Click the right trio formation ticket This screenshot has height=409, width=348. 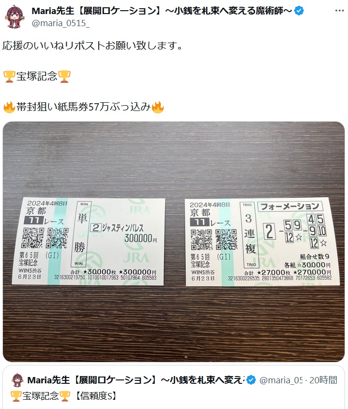tap(262, 242)
